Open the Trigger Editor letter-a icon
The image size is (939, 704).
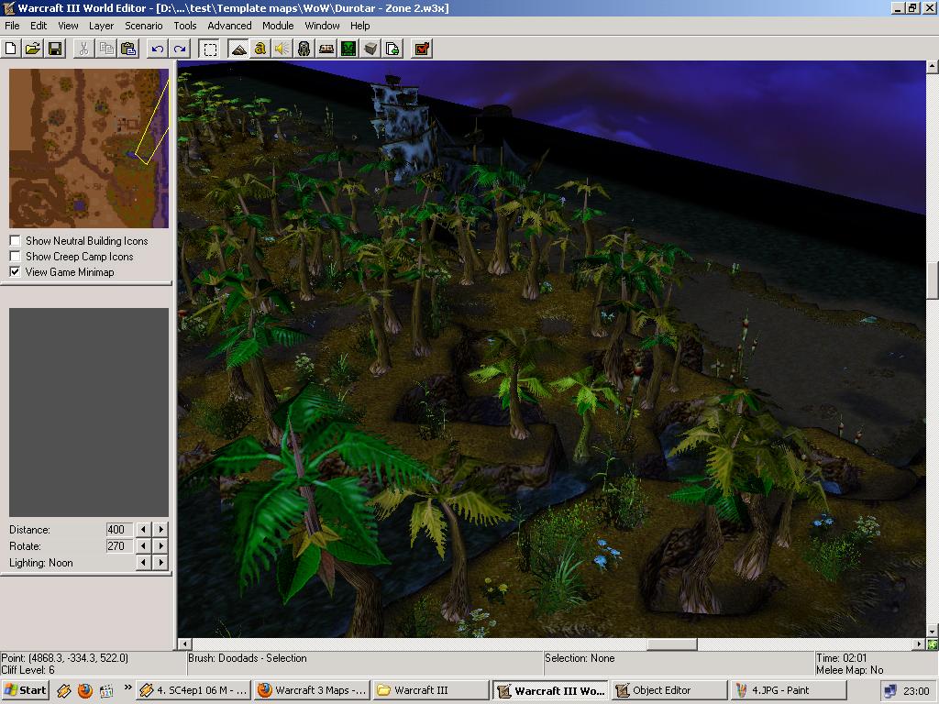tap(260, 49)
